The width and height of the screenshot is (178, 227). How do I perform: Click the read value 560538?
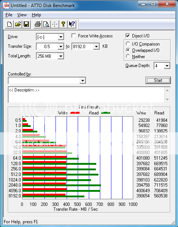[161, 196]
